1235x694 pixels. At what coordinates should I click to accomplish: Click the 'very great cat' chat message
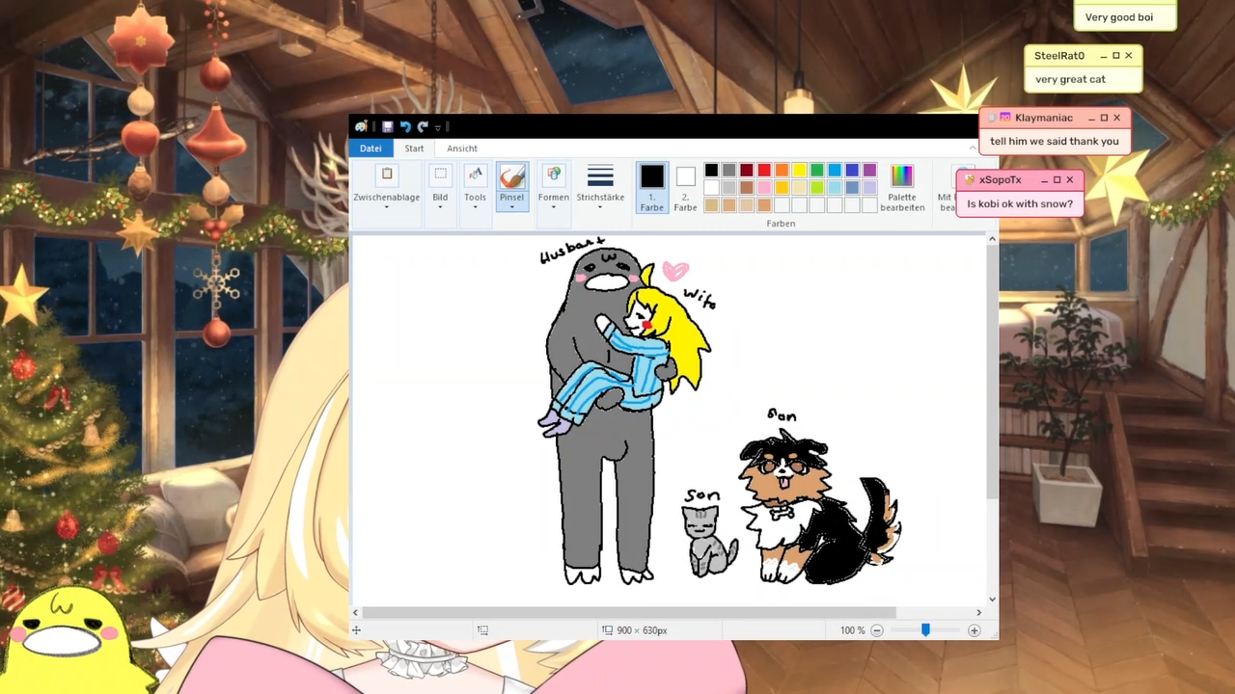pyautogui.click(x=1070, y=79)
